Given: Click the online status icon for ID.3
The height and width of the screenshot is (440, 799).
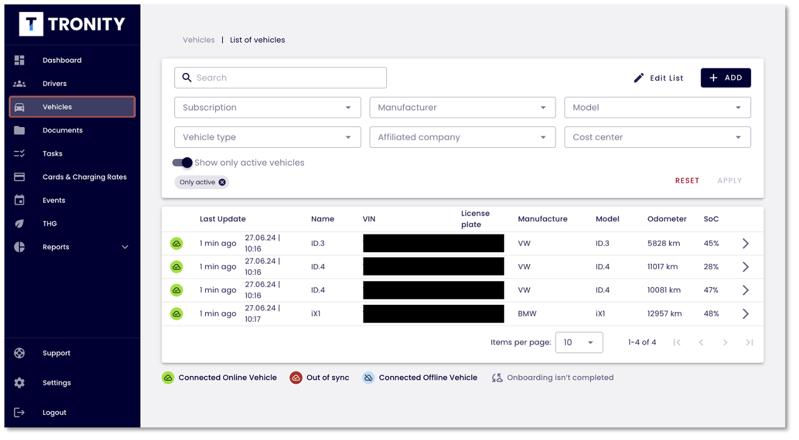Looking at the screenshot, I should click(177, 243).
